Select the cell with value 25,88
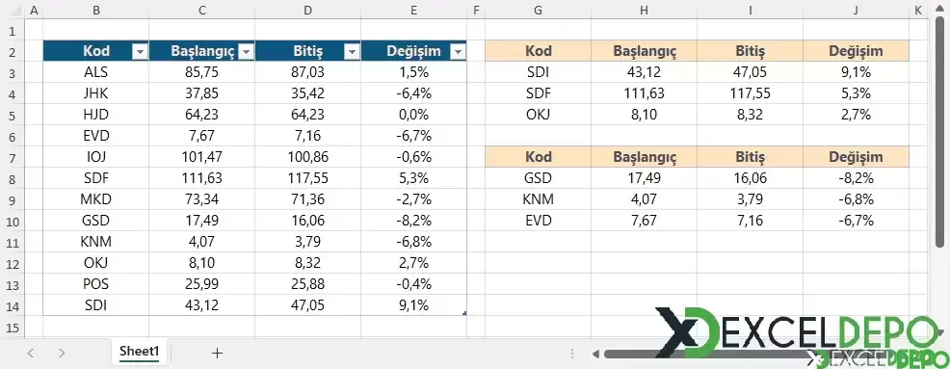Image resolution: width=950 pixels, height=369 pixels. pyautogui.click(x=307, y=285)
